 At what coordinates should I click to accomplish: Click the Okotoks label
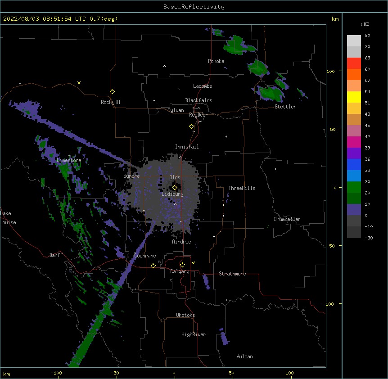(185, 315)
